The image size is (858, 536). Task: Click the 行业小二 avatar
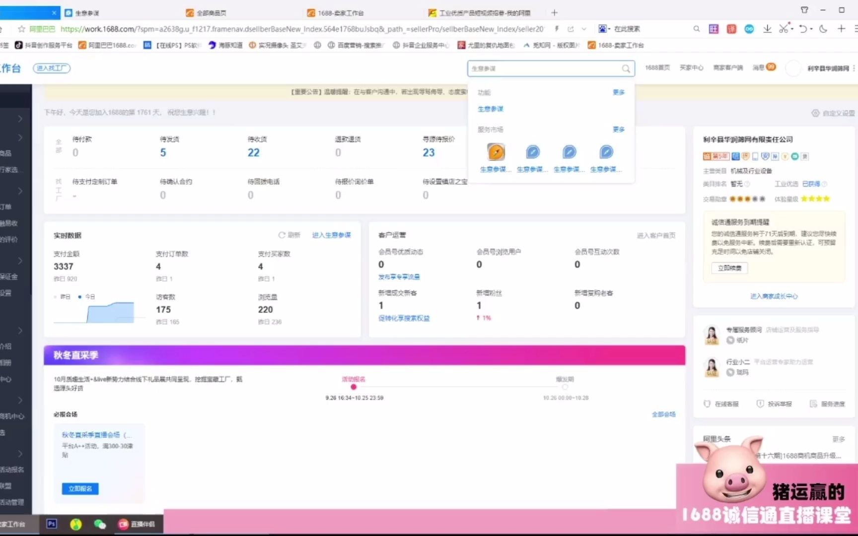click(x=712, y=367)
